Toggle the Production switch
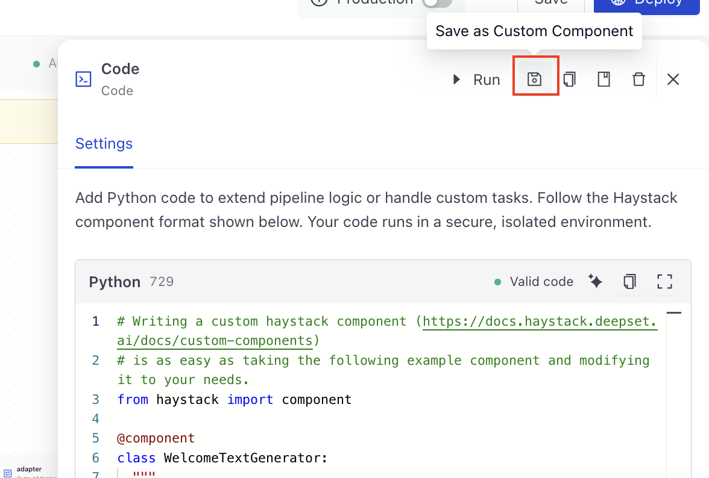 click(x=437, y=2)
